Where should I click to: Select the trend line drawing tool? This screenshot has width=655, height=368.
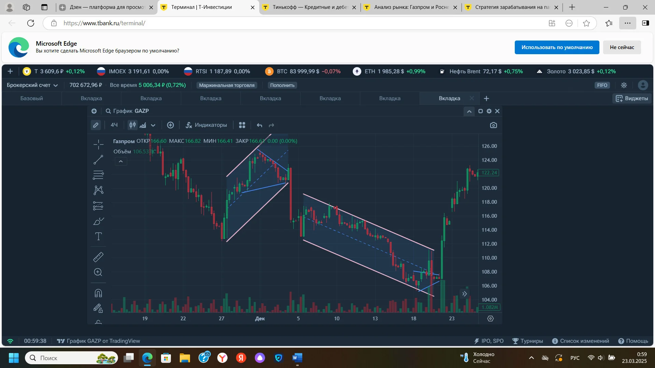[98, 160]
